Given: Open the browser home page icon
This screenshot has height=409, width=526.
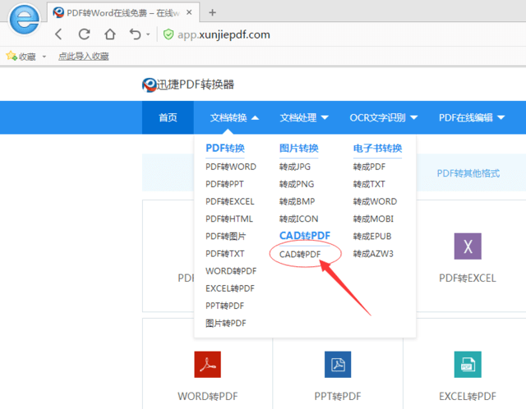Looking at the screenshot, I should (x=110, y=34).
